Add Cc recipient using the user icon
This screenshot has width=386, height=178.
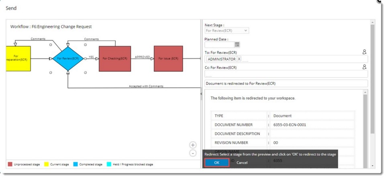point(364,67)
